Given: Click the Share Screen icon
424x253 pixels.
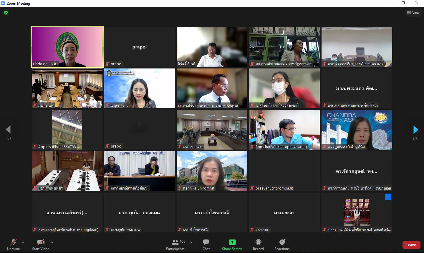Looking at the screenshot, I should tap(232, 242).
